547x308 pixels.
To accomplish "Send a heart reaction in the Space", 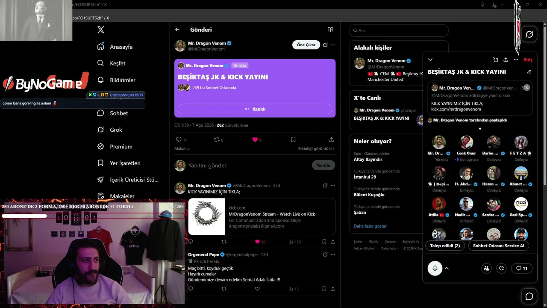I will 502,268.
